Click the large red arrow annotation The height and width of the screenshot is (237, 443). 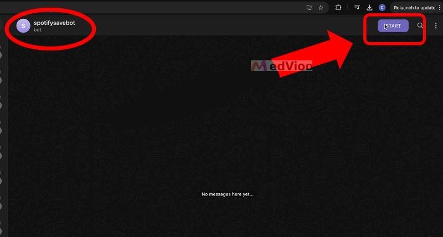pos(313,54)
